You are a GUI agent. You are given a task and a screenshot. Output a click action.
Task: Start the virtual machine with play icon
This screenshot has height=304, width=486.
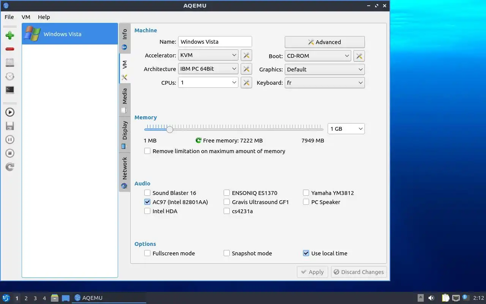tap(10, 112)
